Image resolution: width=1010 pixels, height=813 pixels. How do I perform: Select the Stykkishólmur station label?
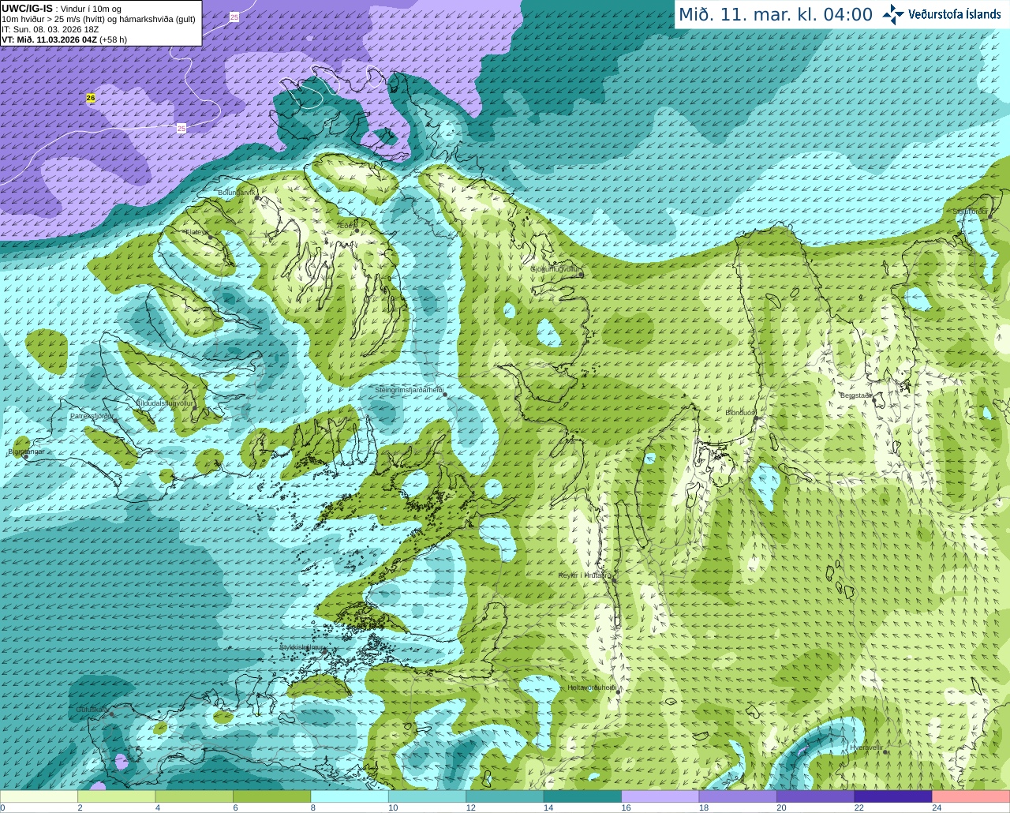click(x=302, y=647)
